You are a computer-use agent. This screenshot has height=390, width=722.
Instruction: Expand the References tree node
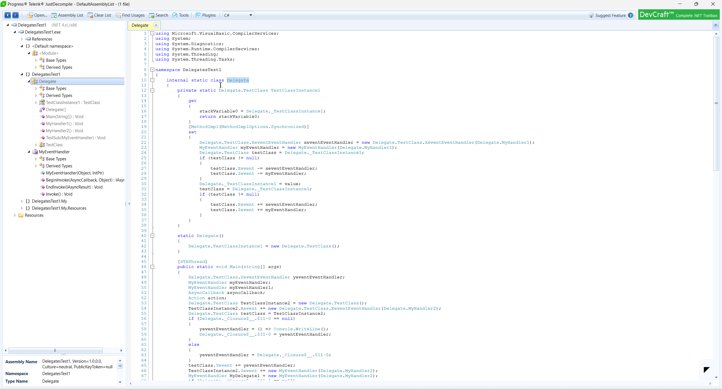[22, 39]
